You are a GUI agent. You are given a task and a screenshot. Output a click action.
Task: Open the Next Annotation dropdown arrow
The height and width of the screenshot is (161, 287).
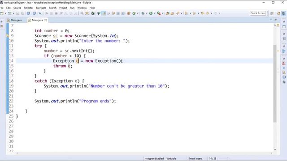click(x=190, y=13)
